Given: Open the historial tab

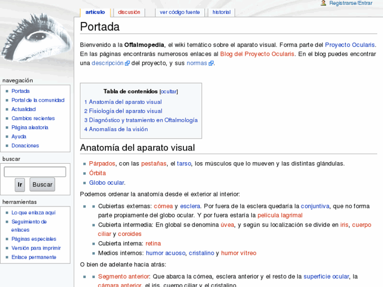Looking at the screenshot, I should (x=221, y=12).
